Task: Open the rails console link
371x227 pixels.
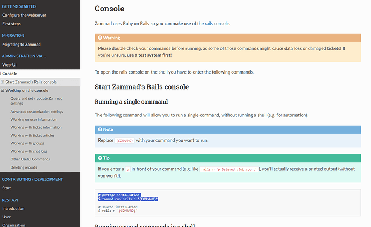Action: point(217,24)
